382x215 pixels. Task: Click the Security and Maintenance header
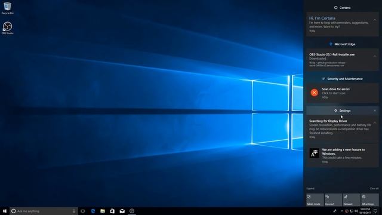pyautogui.click(x=342, y=79)
